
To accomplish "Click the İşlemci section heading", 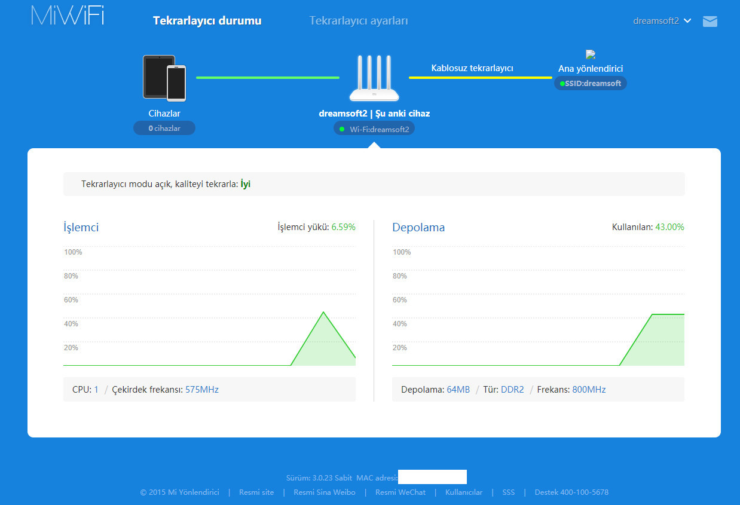I will point(81,227).
